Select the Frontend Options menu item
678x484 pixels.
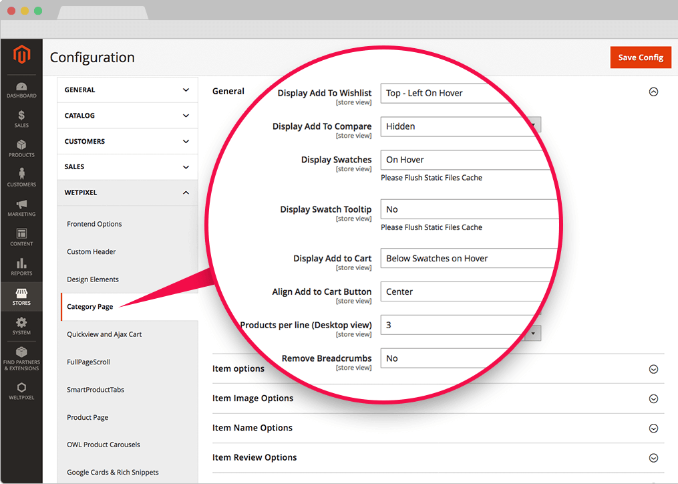point(94,224)
